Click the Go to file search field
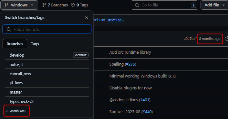Viewport: 228px width, 119px height. [x=164, y=5]
